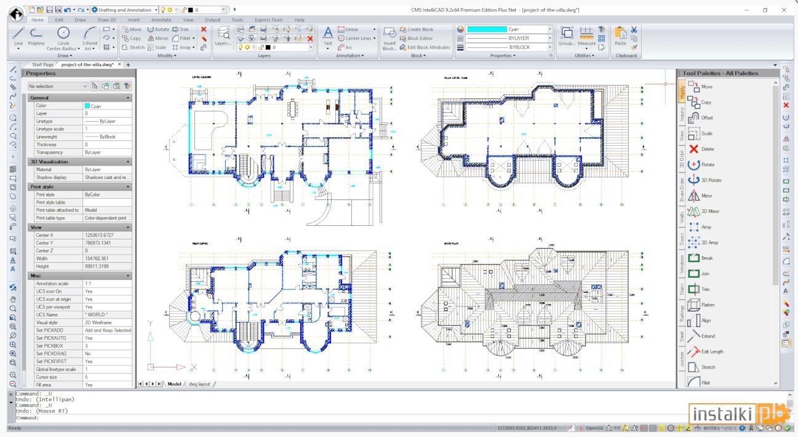Select Edit Length in the Tool Palettes
The image size is (798, 437).
pos(705,351)
